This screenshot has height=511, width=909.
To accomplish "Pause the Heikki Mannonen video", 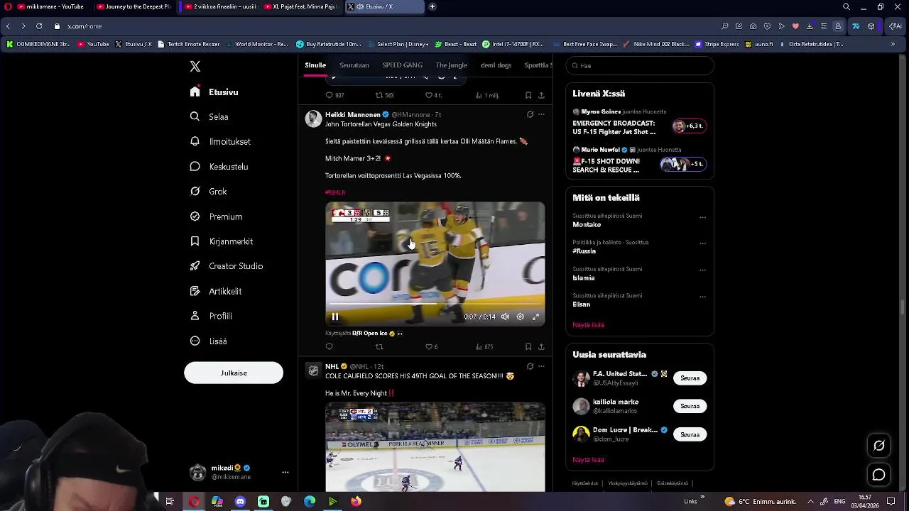I will pos(335,317).
